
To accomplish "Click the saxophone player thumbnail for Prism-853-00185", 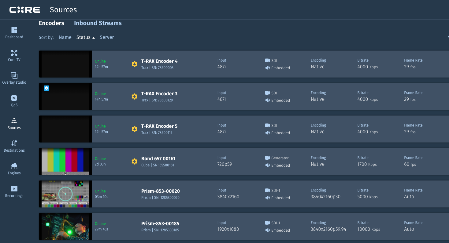I will [x=65, y=226].
